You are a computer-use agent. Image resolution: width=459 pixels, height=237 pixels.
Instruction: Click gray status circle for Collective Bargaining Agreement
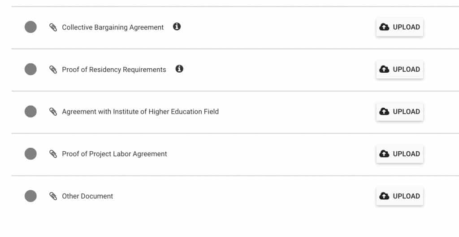tap(31, 27)
